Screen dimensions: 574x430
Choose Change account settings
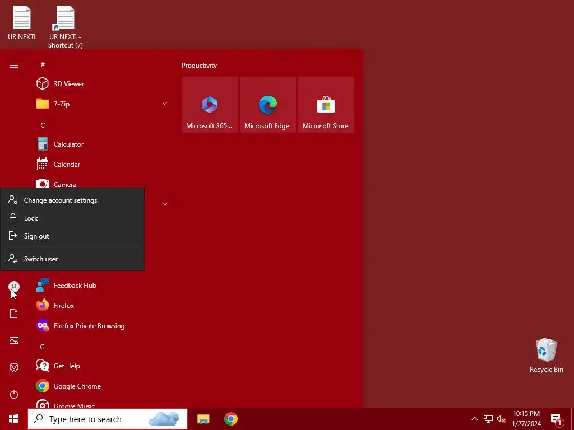[72, 200]
